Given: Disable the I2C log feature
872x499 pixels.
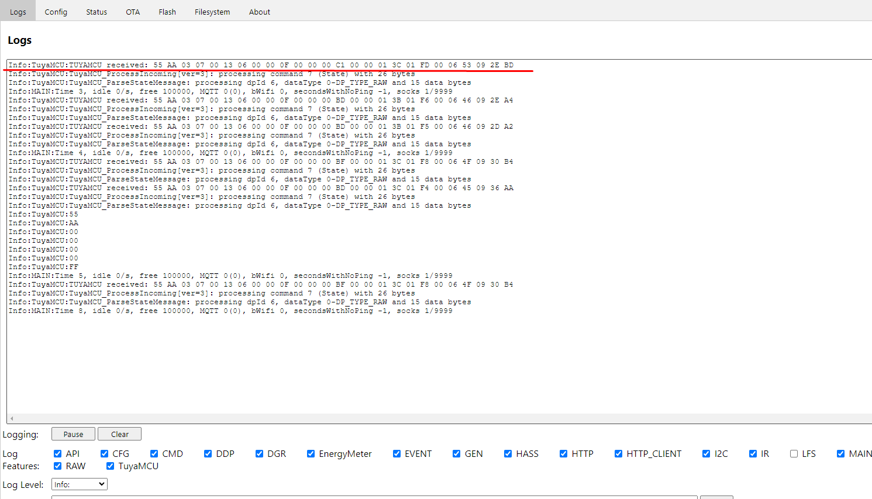Looking at the screenshot, I should [706, 453].
